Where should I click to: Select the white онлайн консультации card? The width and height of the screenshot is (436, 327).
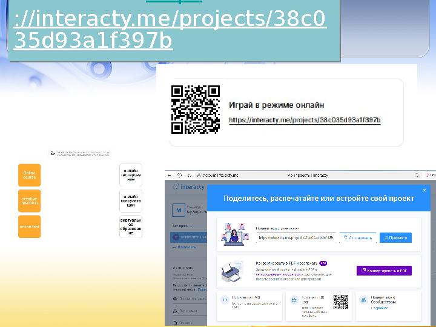131,201
